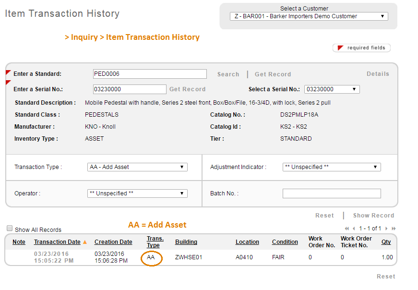
Task: Sort table by Creation Date column
Action: click(113, 242)
